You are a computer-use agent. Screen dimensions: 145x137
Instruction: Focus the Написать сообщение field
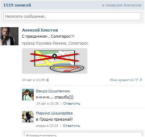coord(72,16)
